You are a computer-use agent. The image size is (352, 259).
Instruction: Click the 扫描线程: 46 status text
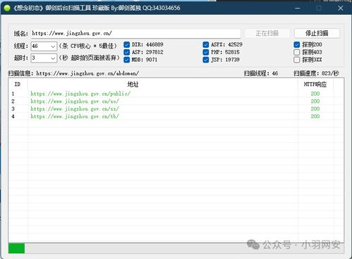[x=261, y=73]
